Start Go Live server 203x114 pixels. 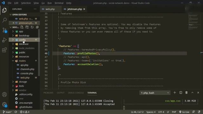pyautogui.click(x=184, y=112)
